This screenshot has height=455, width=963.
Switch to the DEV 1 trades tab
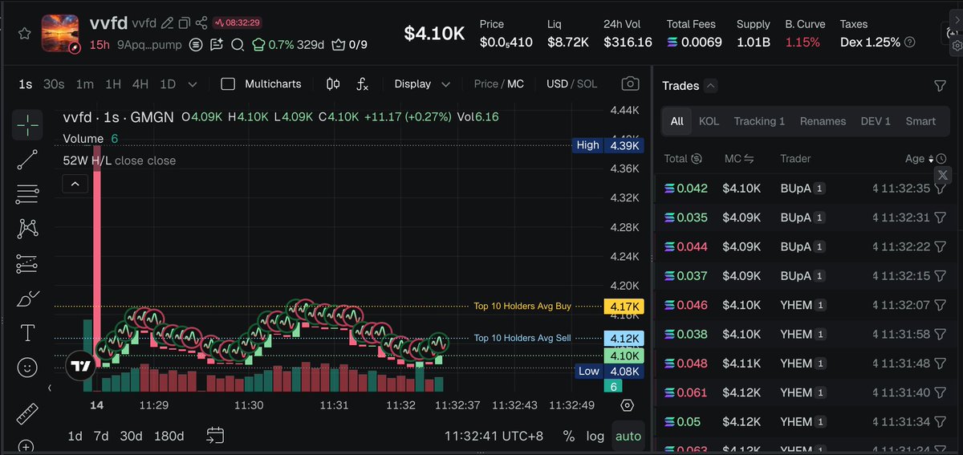coord(876,121)
